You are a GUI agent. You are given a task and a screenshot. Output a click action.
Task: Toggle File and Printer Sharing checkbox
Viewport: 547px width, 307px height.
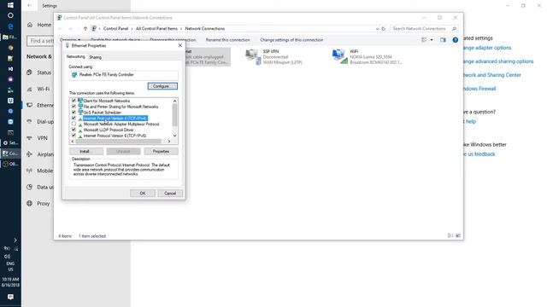tap(74, 107)
